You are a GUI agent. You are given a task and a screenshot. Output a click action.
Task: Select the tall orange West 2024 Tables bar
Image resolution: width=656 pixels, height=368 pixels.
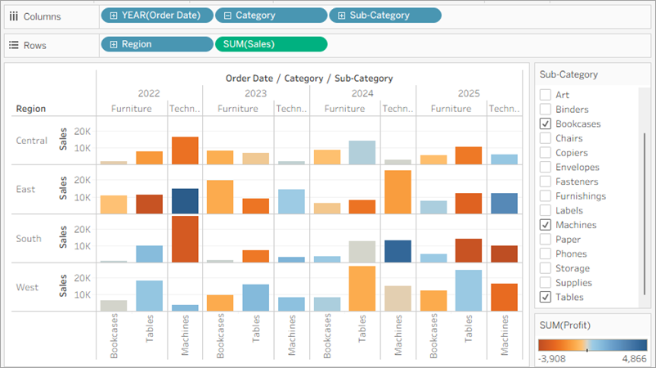[362, 288]
